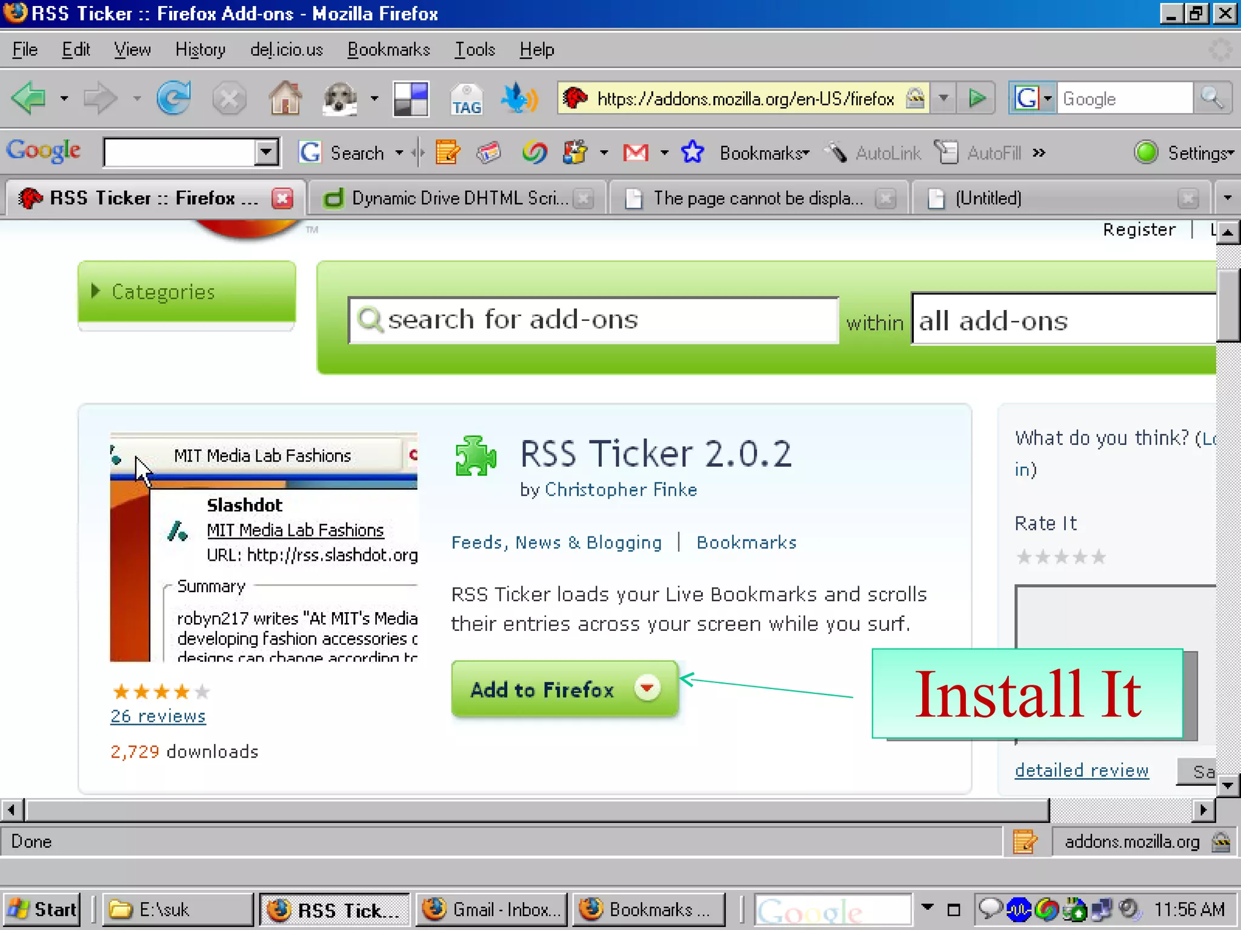Viewport: 1241px width, 930px height.
Task: Open the Google toolbar search box dropdown
Action: coord(266,152)
